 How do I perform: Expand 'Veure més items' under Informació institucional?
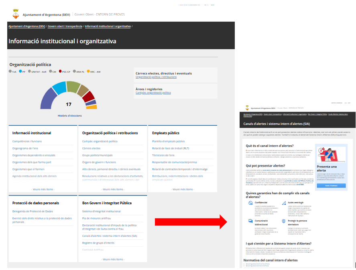43,189
